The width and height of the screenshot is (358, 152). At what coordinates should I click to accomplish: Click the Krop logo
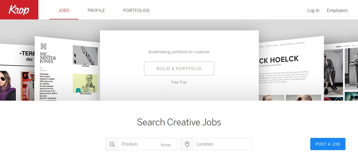point(19,10)
